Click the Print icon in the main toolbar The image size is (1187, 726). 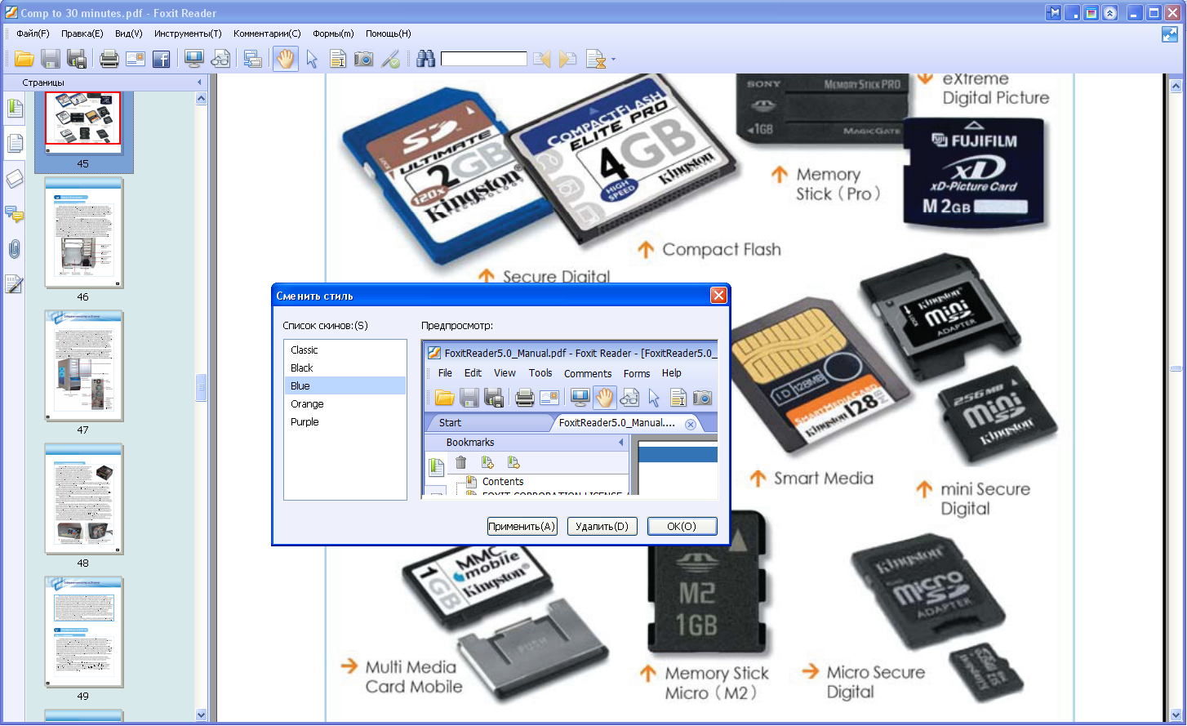click(109, 59)
